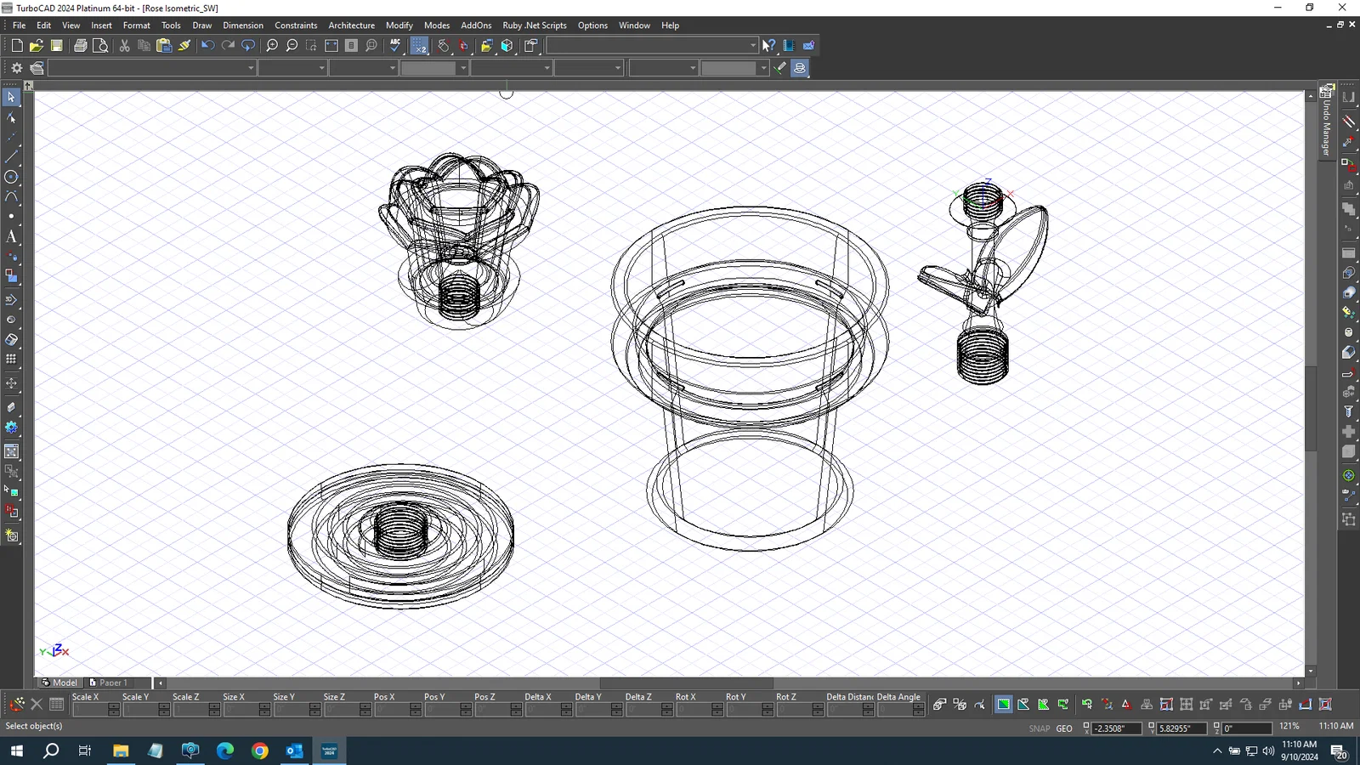The width and height of the screenshot is (1360, 765).
Task: Click the Print icon in toolbar
Action: pos(80,46)
